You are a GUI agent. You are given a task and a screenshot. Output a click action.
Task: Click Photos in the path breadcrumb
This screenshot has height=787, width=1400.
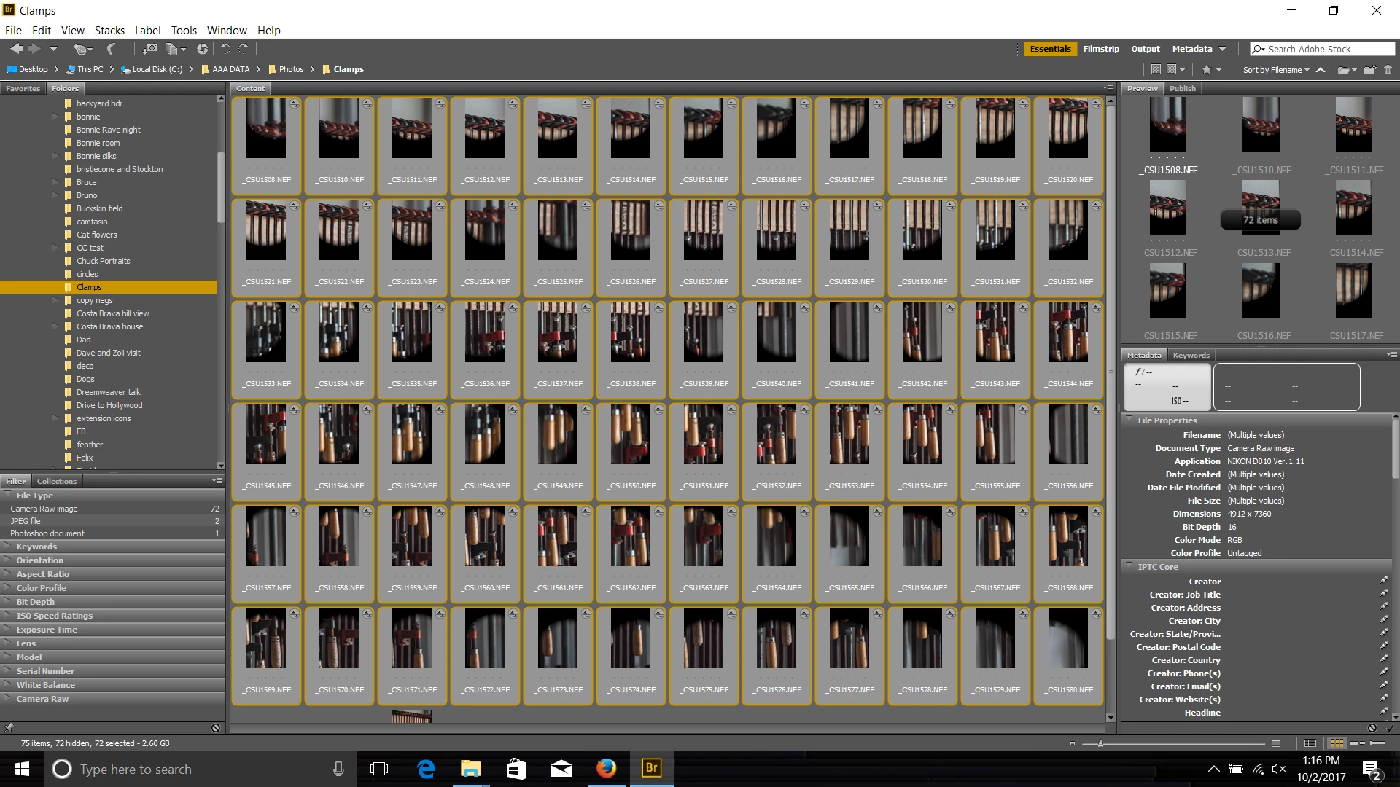(291, 69)
